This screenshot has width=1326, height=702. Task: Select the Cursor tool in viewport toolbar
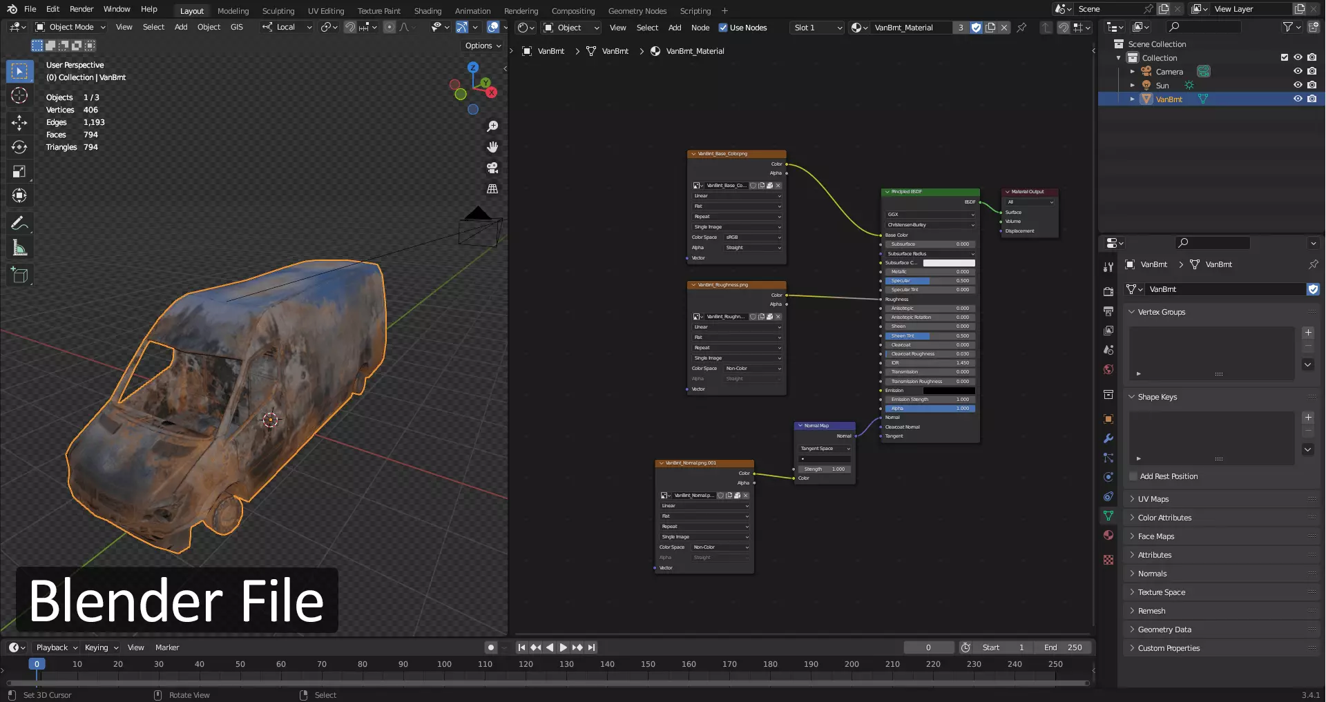(x=19, y=95)
